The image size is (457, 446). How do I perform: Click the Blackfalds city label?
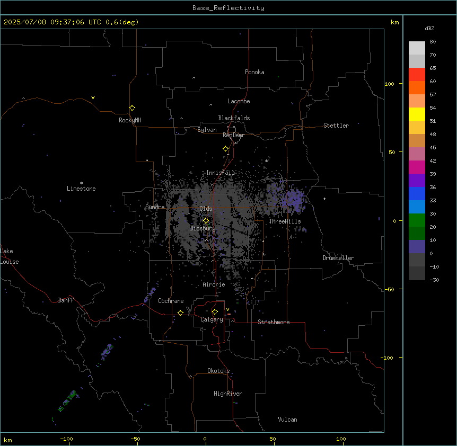coord(234,118)
